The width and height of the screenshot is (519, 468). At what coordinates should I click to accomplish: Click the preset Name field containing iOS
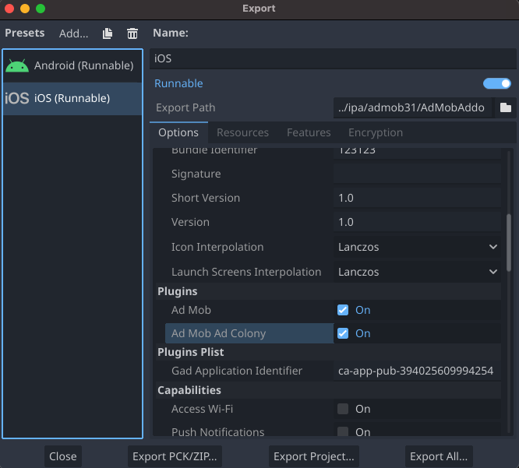(333, 58)
